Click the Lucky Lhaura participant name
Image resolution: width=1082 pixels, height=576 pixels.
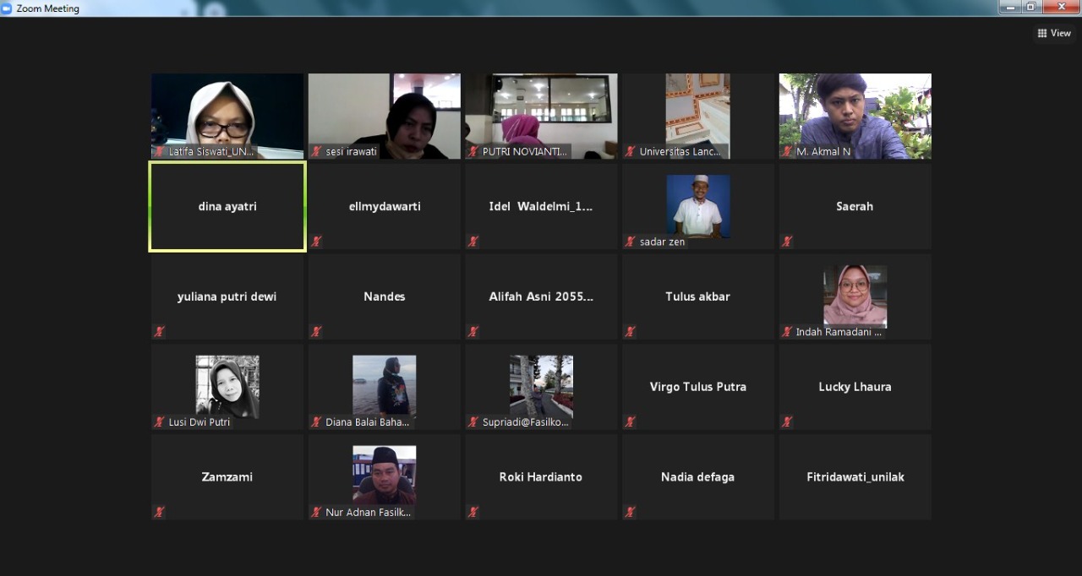855,387
